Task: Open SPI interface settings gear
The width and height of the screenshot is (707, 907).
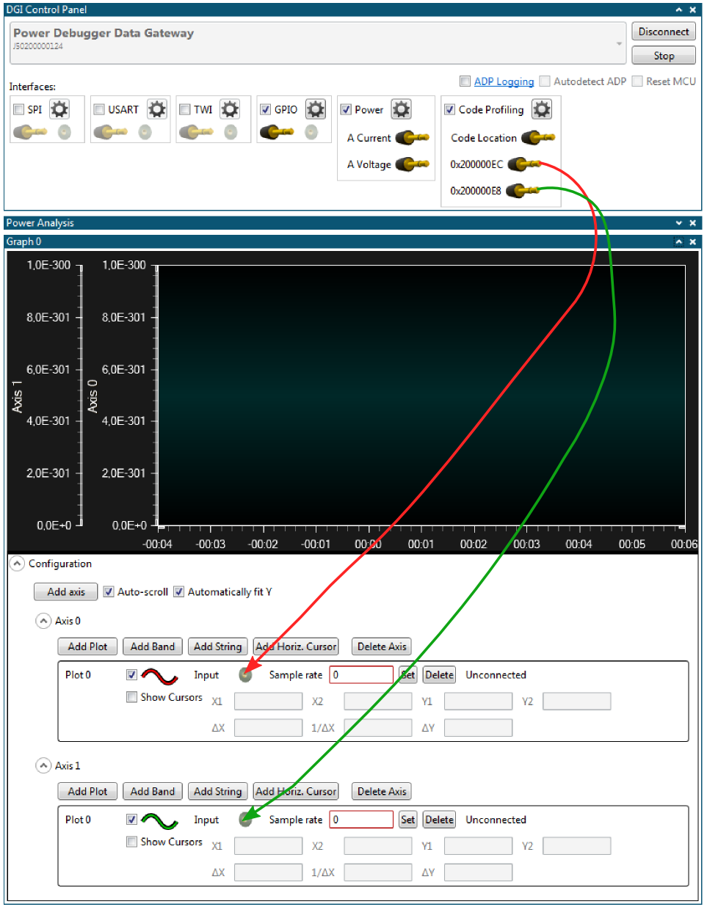Action: (x=59, y=109)
